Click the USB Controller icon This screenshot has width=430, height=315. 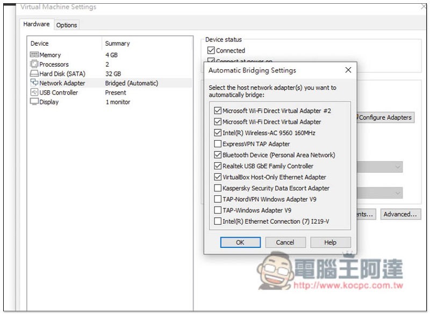[x=34, y=92]
